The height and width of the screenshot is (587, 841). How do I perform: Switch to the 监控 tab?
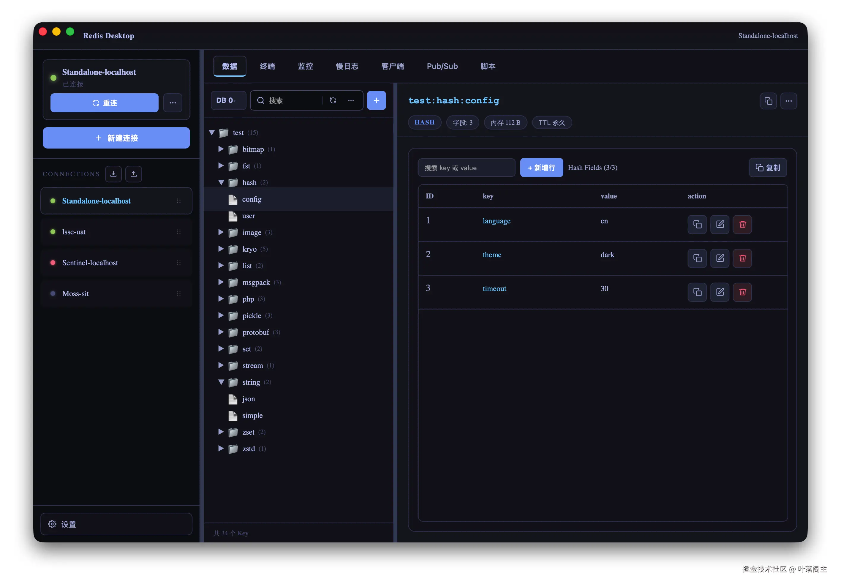[306, 66]
